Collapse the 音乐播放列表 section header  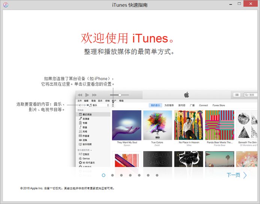pyautogui.click(x=85, y=150)
